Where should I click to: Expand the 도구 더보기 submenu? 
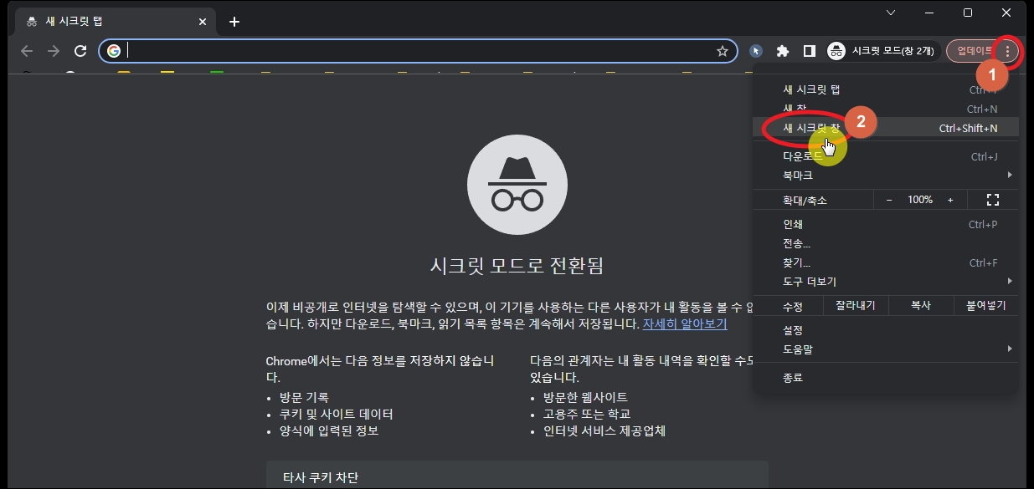click(886, 282)
